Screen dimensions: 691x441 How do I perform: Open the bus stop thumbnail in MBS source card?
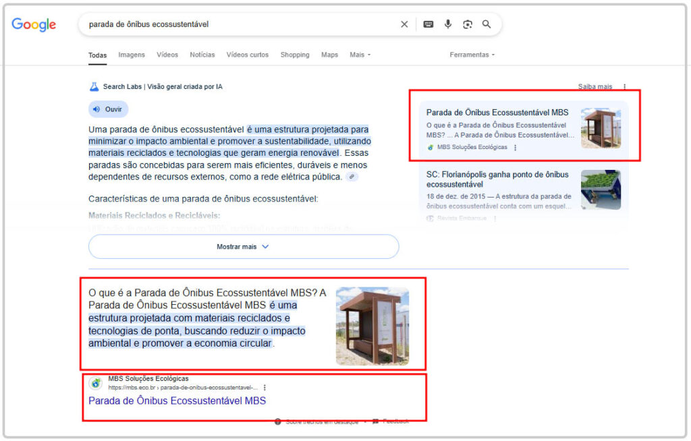[601, 127]
